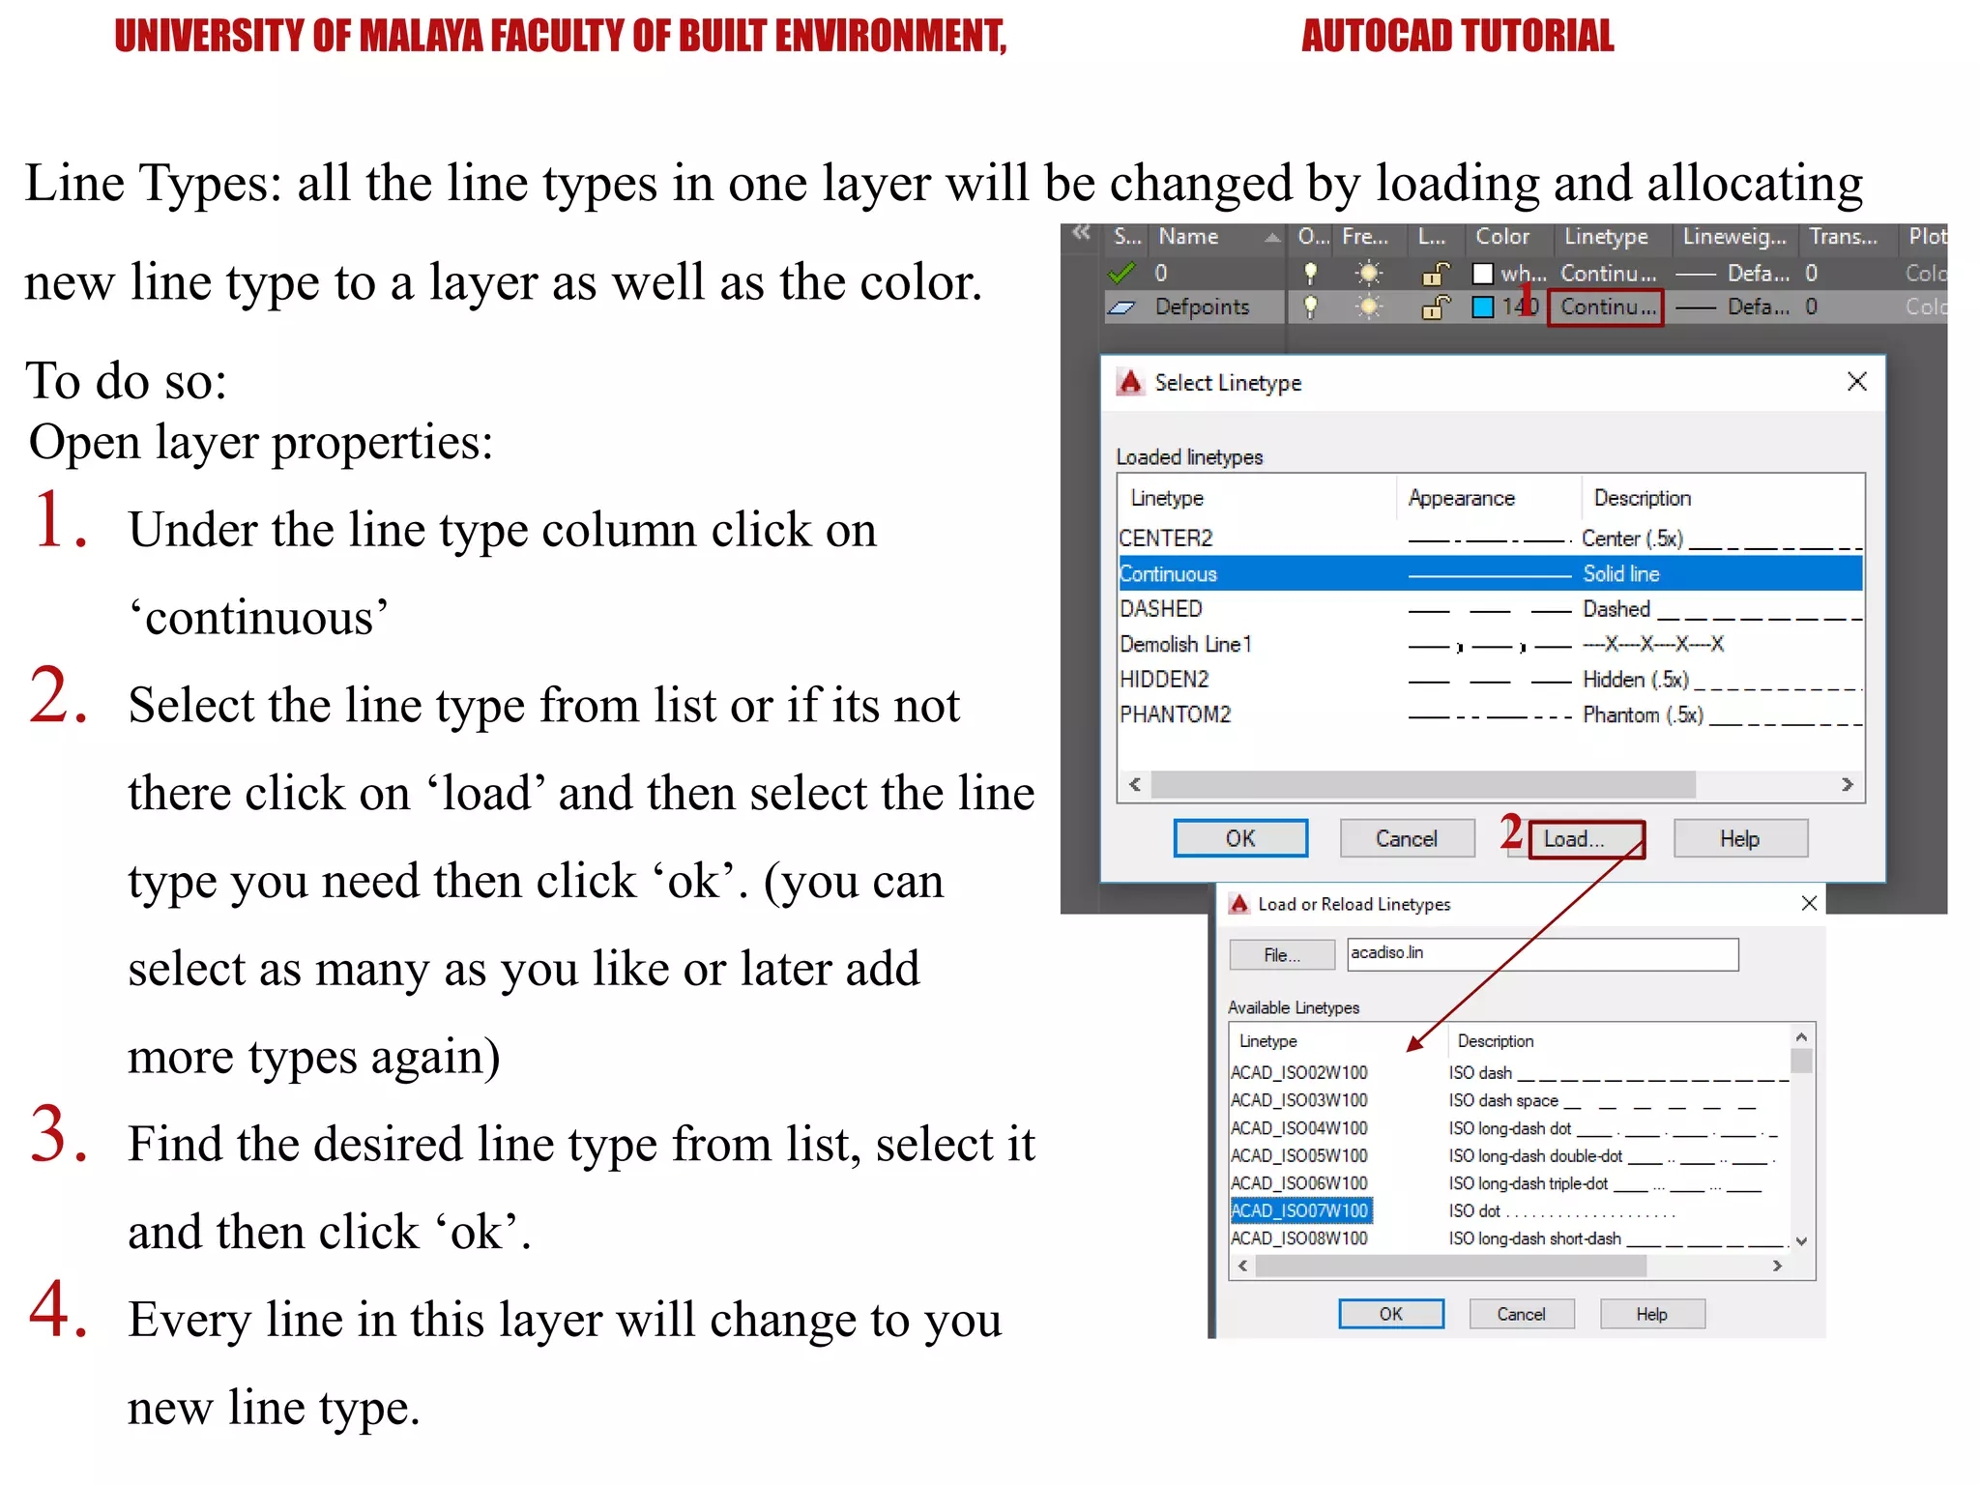Screen dimensions: 1980x1485
Task: Click Description header in Available Linetypes
Action: [x=1495, y=1041]
